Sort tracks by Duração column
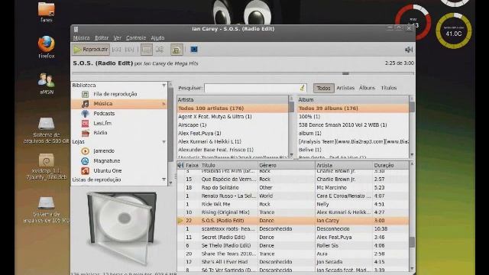The image size is (489, 275). click(390, 165)
